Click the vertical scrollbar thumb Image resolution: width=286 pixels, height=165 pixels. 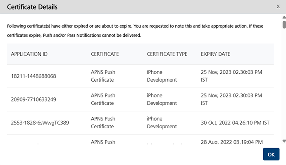[x=284, y=24]
